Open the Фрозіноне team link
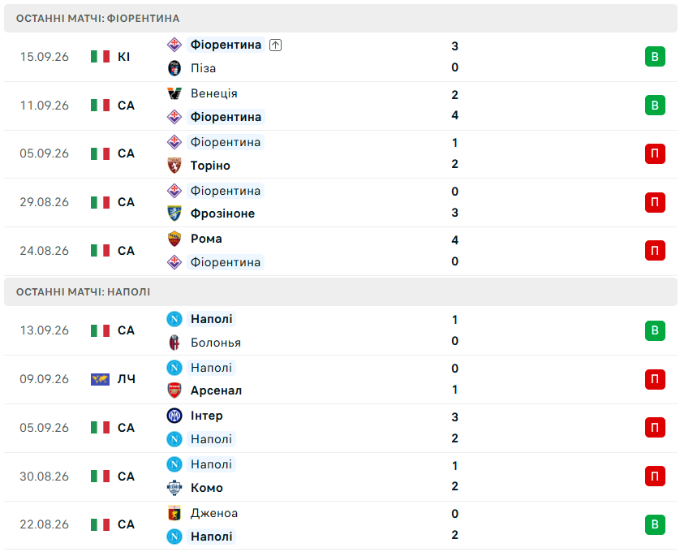Screen dimensions: 680x552 click(222, 213)
